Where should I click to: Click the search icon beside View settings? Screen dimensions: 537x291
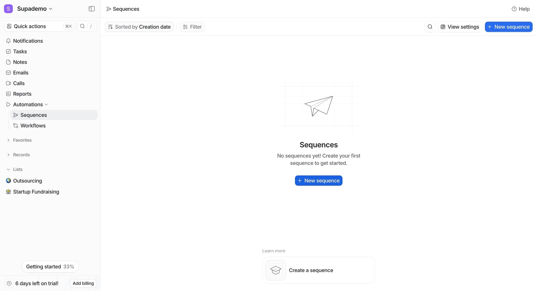[x=430, y=27]
